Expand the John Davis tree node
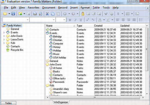The image size is (150, 105). point(4,36)
